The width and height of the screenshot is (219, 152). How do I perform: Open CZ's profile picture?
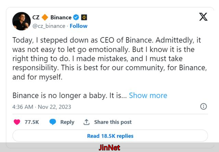(22, 21)
